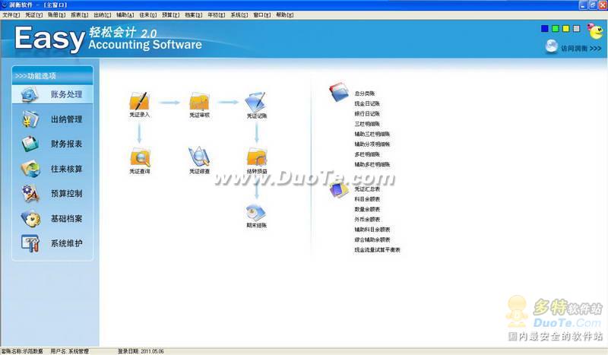Image resolution: width=608 pixels, height=355 pixels.
Task: Pick the gray skin color swatch
Action: pos(577,28)
